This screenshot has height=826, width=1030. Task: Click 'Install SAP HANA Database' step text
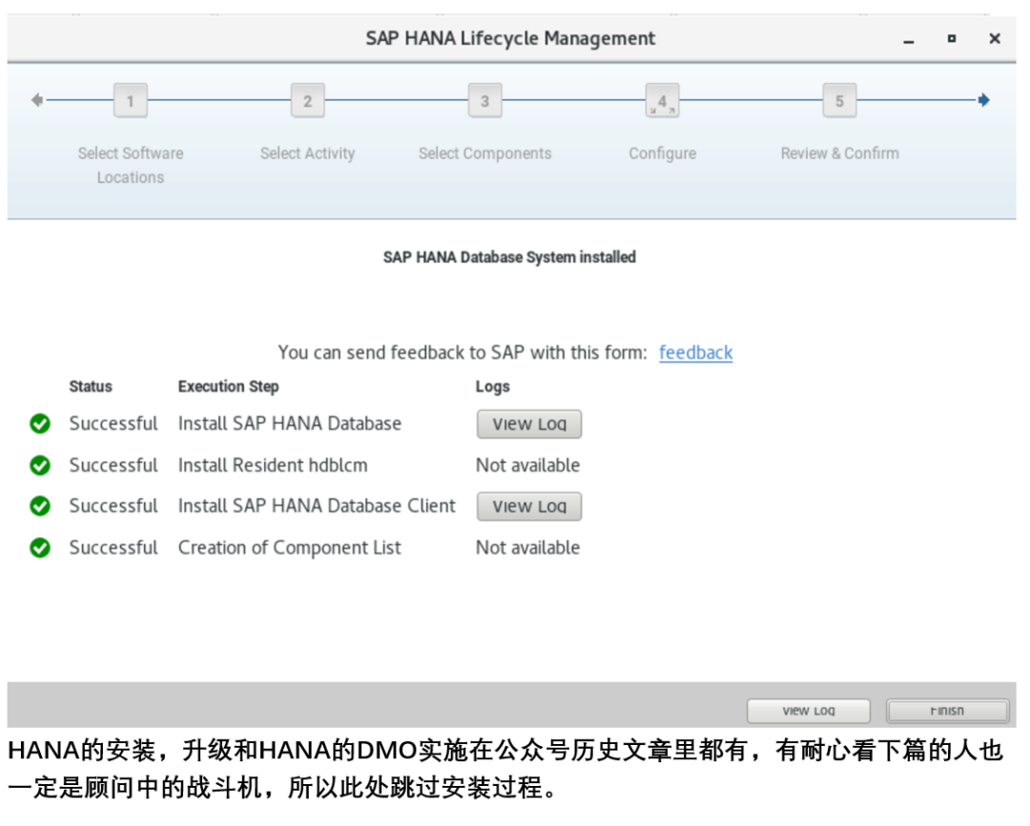click(x=290, y=423)
